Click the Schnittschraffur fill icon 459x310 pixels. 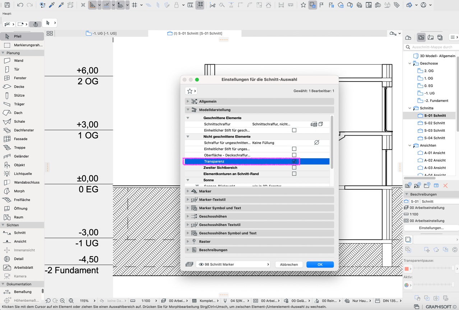pyautogui.click(x=314, y=124)
